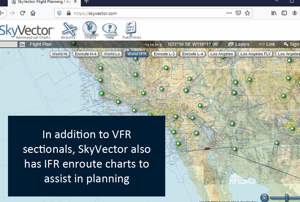Image resolution: width=300 pixels, height=202 pixels.
Task: Click the 13:10:51 Z time readout
Action: (154, 45)
